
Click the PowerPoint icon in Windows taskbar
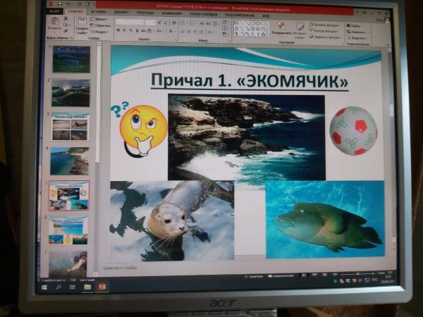[102, 287]
